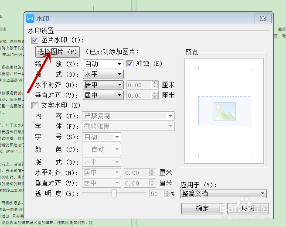Open text watermark 版式 dropdown

[102, 162]
